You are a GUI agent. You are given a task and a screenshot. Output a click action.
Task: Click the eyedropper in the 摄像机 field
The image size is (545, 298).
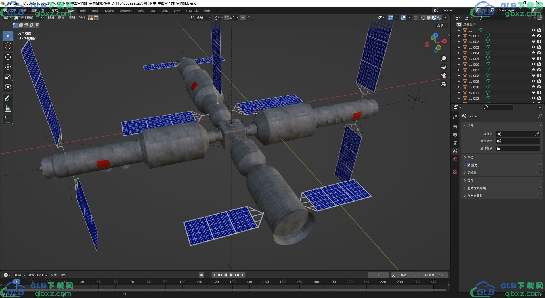click(x=537, y=134)
